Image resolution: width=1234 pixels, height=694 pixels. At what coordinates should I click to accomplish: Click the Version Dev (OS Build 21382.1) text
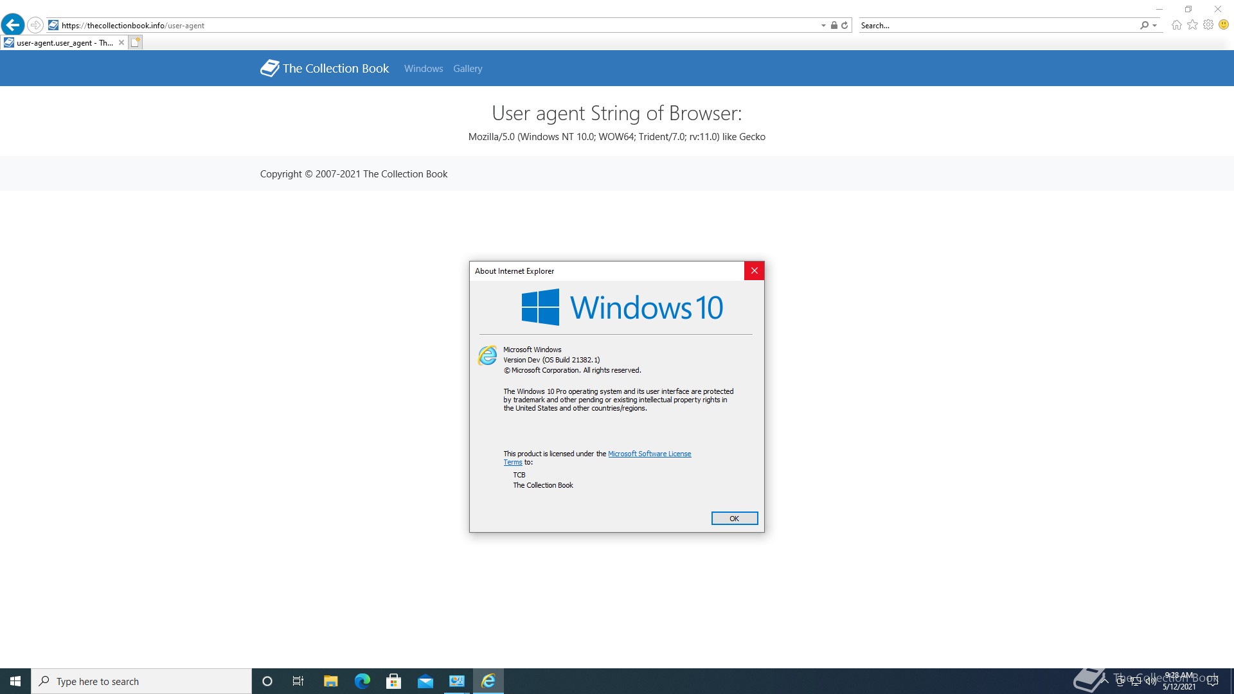(x=551, y=360)
